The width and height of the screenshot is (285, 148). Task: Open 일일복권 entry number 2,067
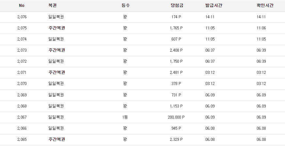(56, 117)
